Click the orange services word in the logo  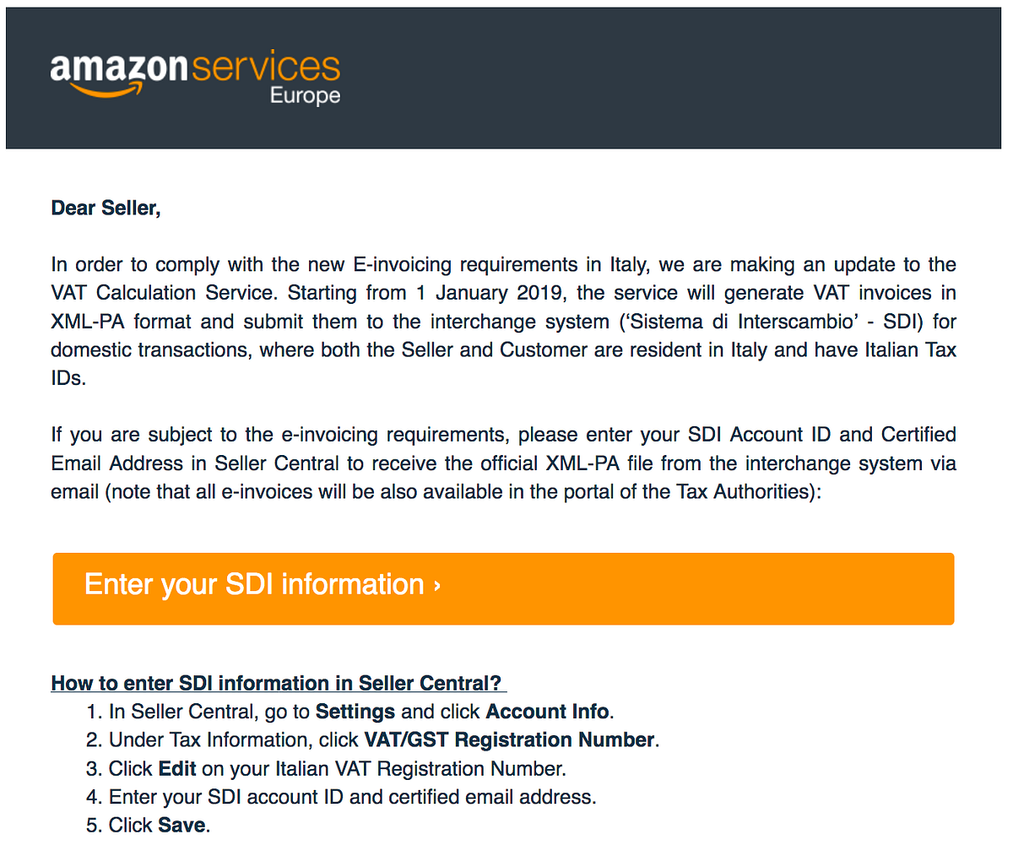pos(267,68)
